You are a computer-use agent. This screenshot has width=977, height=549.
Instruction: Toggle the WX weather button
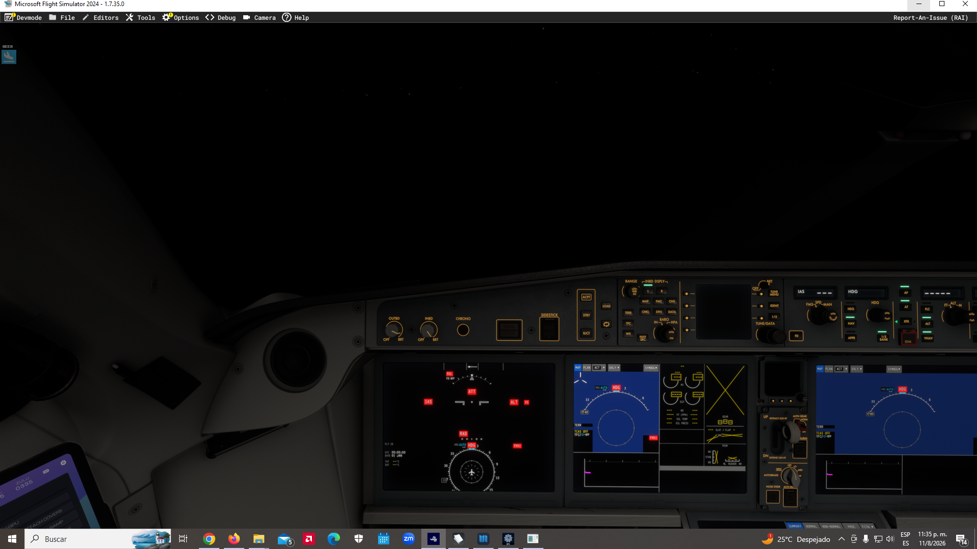628,334
